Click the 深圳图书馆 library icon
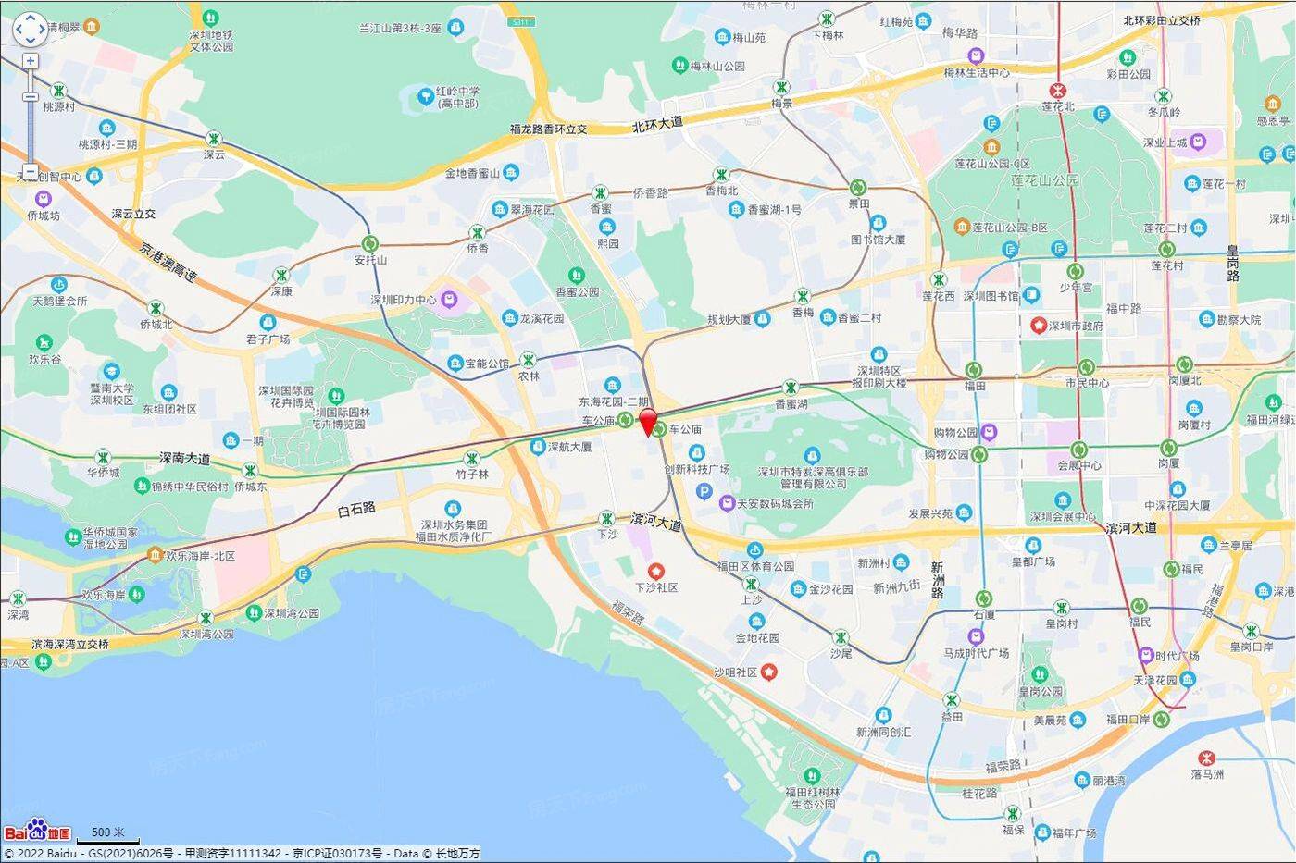 coord(1031,294)
